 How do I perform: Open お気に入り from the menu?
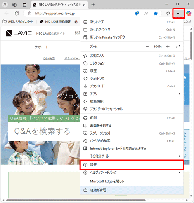coord(132,56)
